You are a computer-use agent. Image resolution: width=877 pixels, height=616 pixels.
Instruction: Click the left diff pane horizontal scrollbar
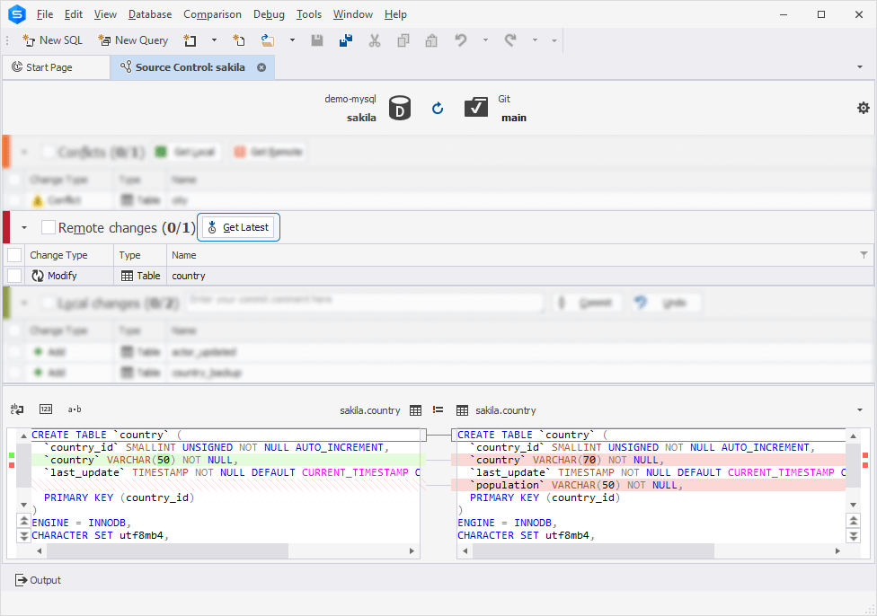168,550
